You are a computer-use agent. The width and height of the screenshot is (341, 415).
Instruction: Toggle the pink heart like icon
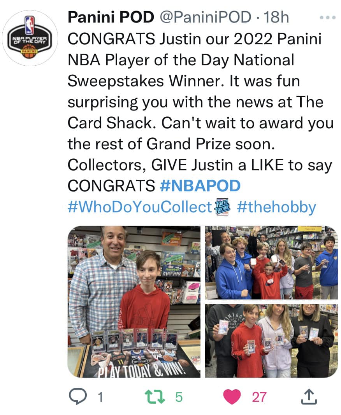coord(232,397)
